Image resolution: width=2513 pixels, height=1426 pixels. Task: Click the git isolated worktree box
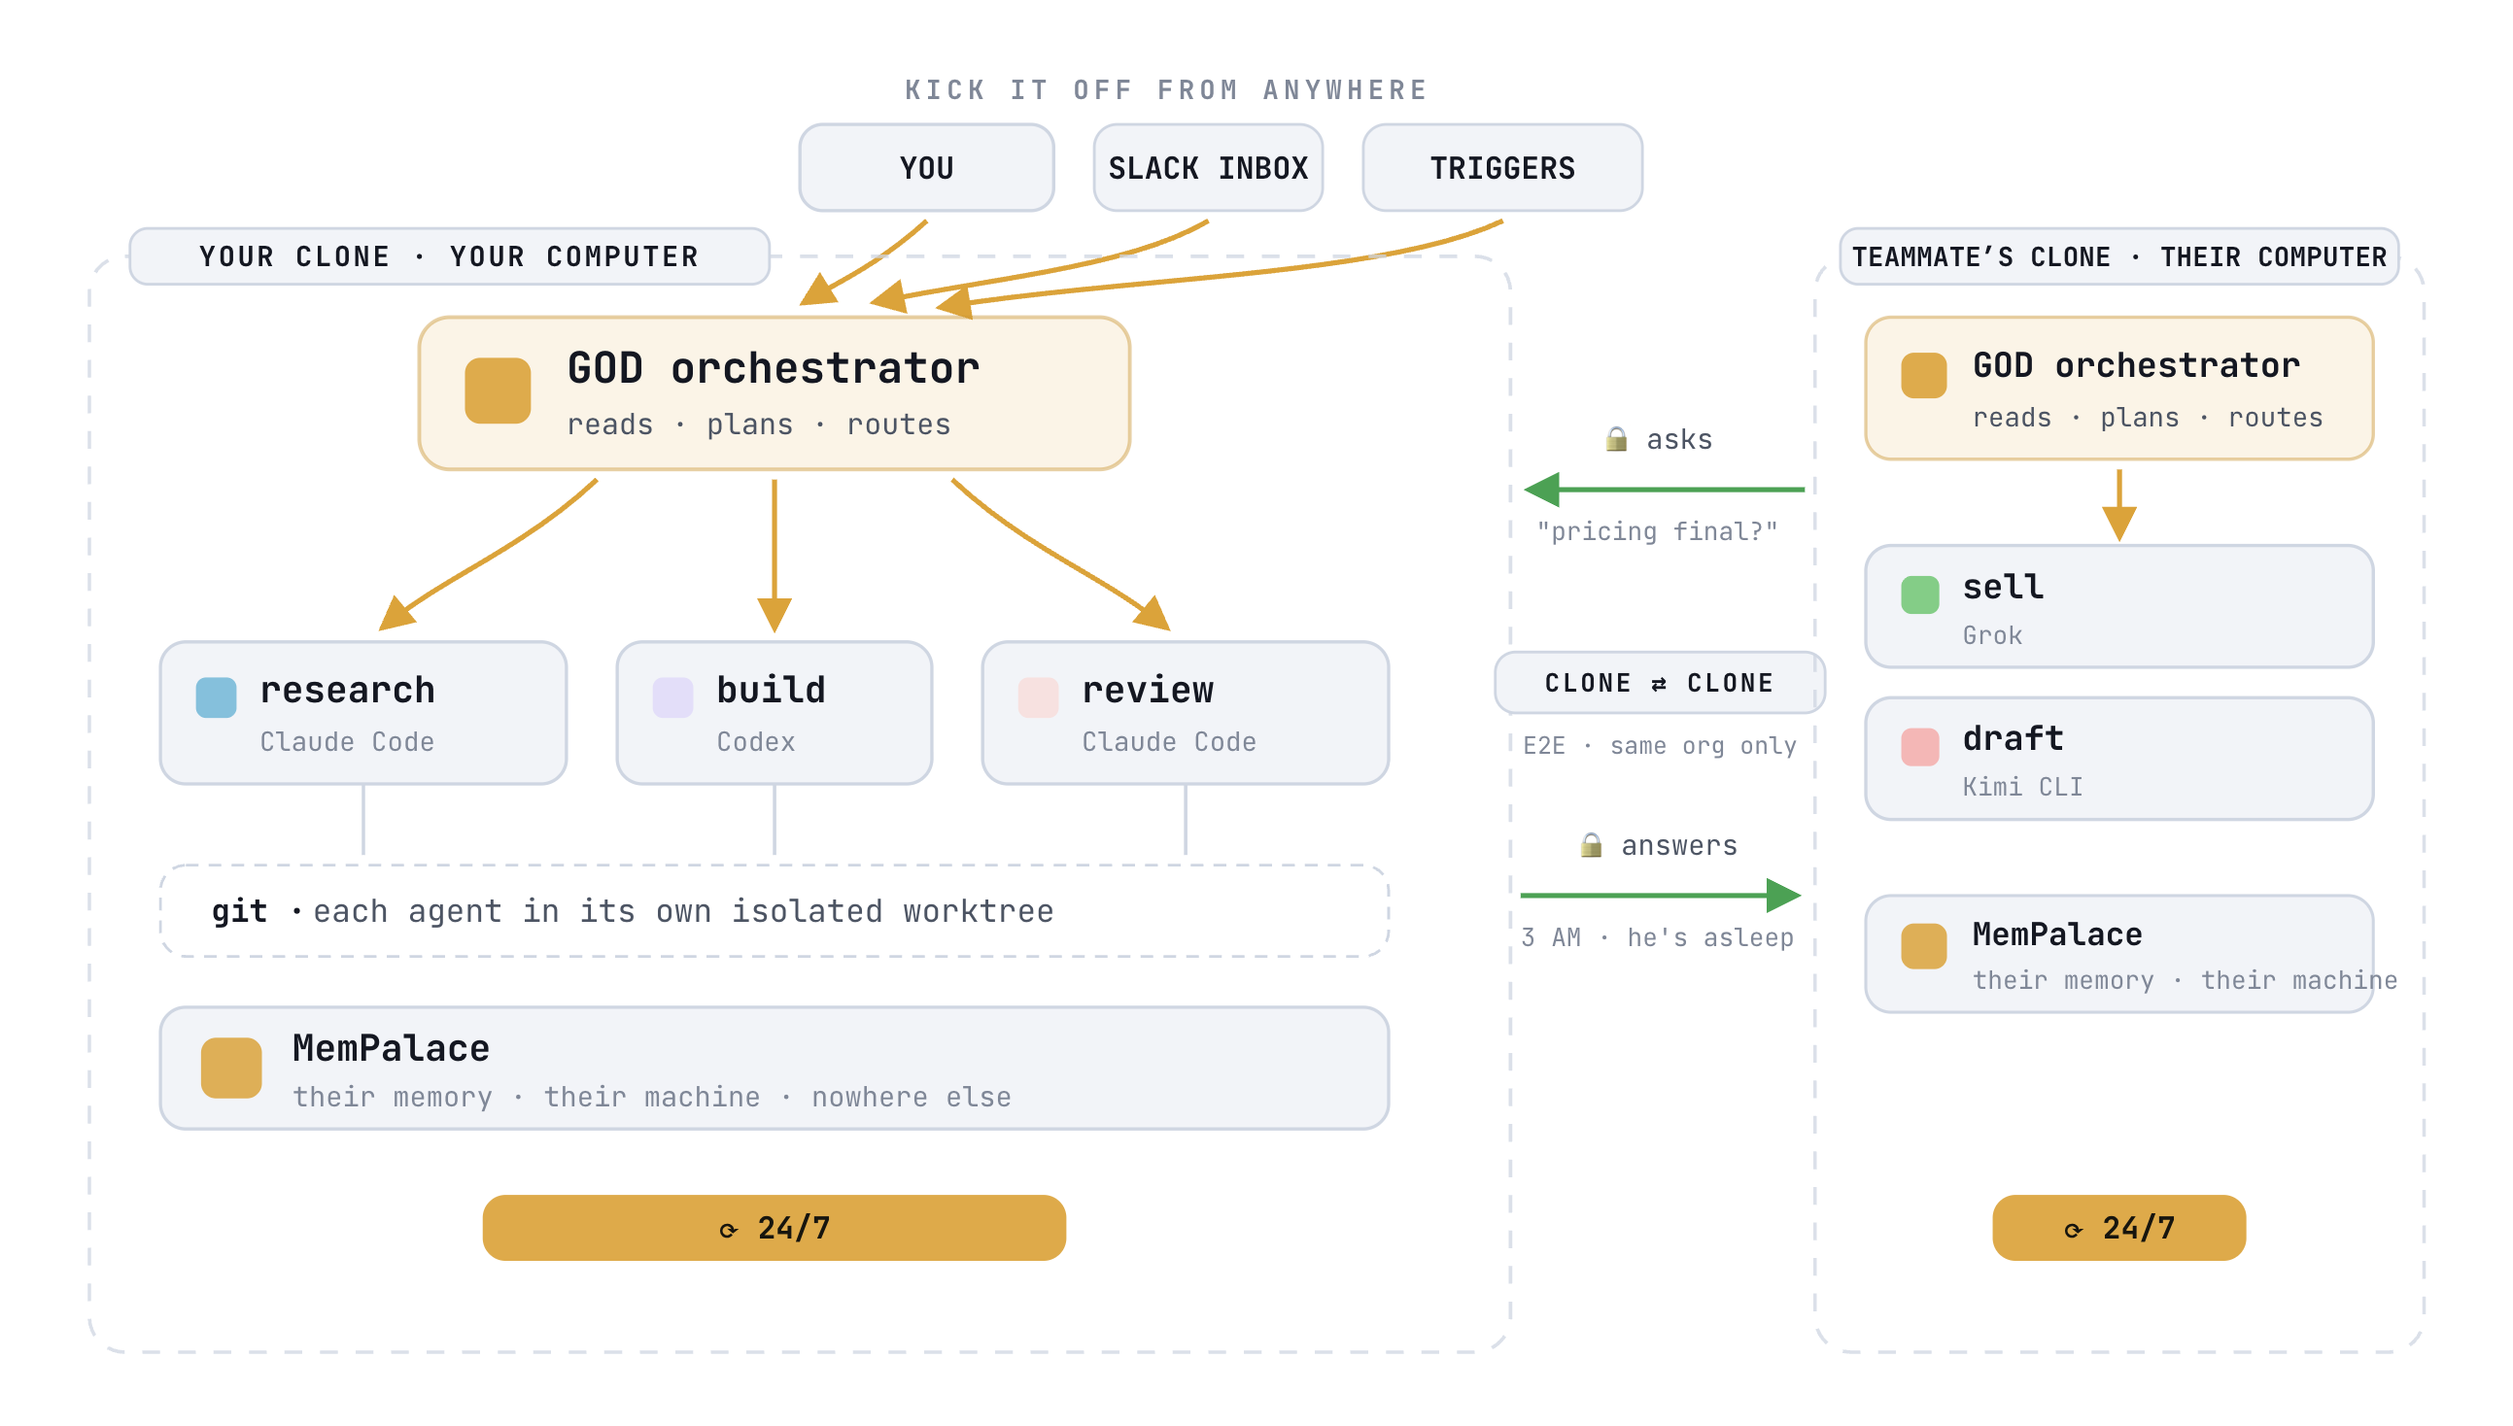click(774, 911)
